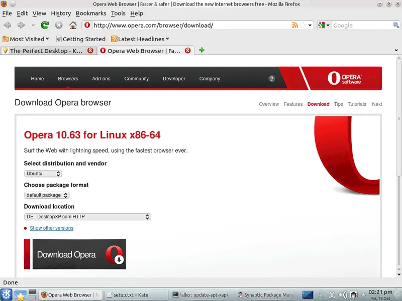Click the Opera Software logo
This screenshot has width=402, height=301.
coord(344,78)
